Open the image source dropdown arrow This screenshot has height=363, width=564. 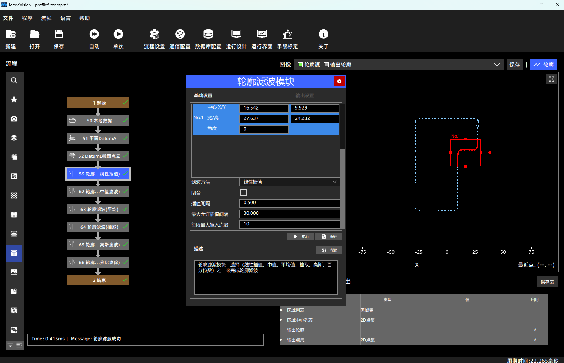[497, 65]
